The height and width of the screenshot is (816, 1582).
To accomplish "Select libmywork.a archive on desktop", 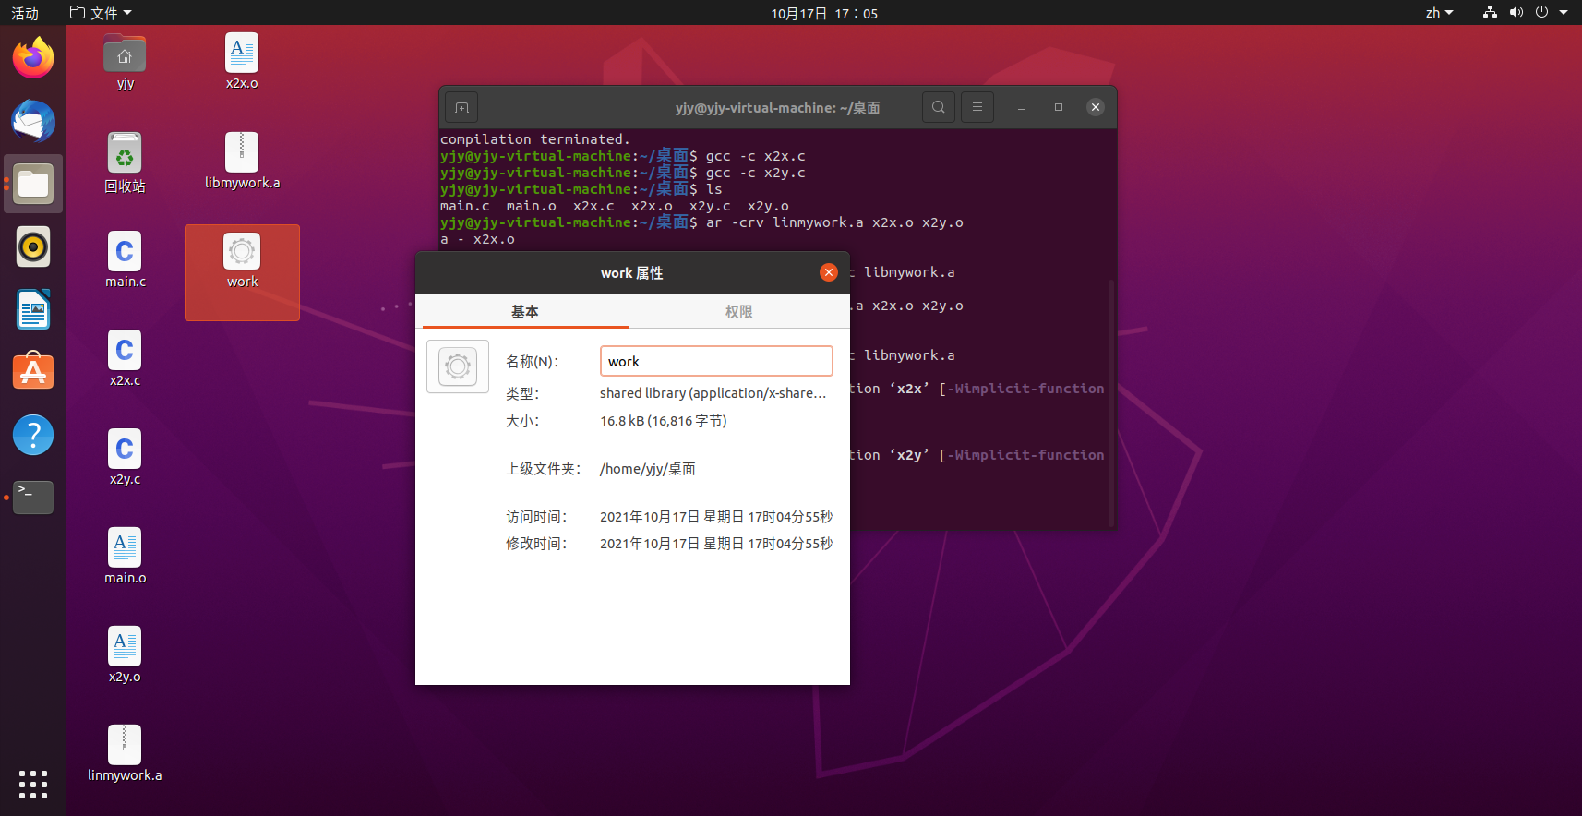I will click(x=242, y=162).
